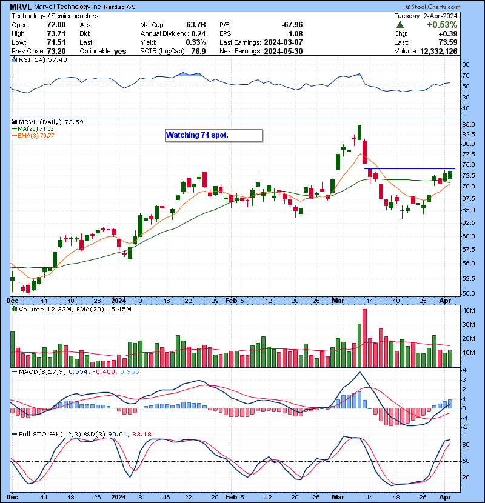Select the Mkt Cap value 63.7B
485x503 pixels.
(196, 25)
